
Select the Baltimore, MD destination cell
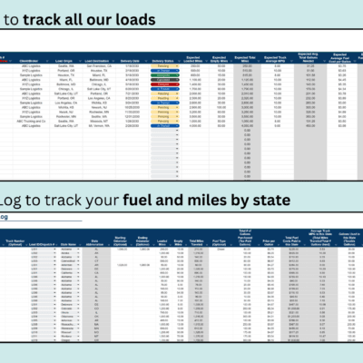[99, 80]
